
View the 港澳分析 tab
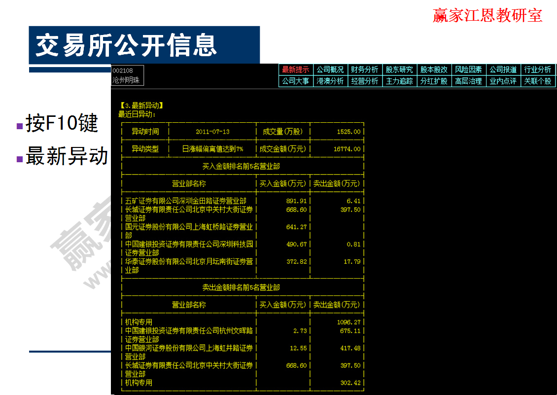tap(331, 81)
